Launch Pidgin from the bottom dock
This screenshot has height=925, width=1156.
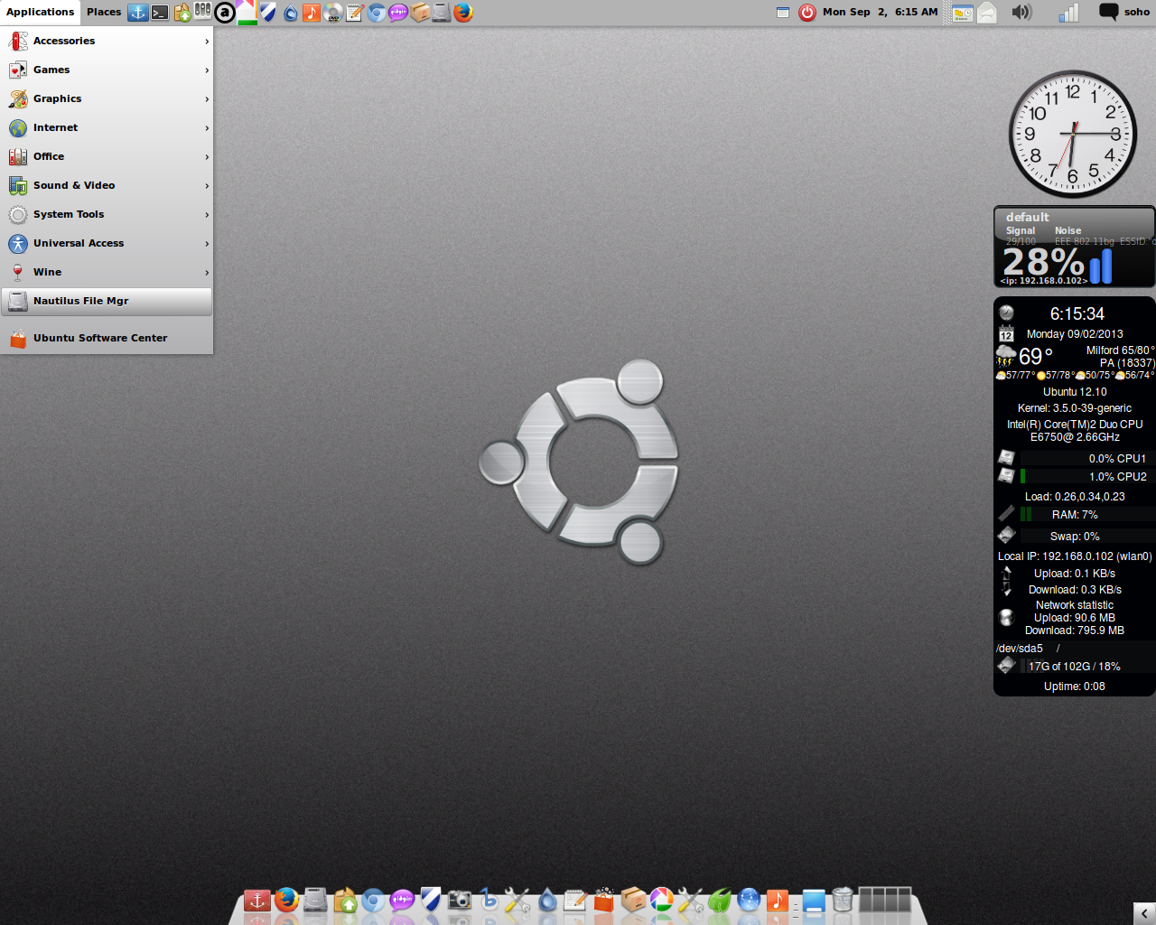coord(402,900)
